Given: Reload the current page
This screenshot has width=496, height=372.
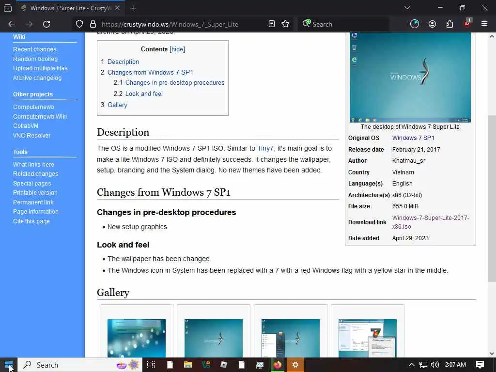Looking at the screenshot, I should pos(46,24).
